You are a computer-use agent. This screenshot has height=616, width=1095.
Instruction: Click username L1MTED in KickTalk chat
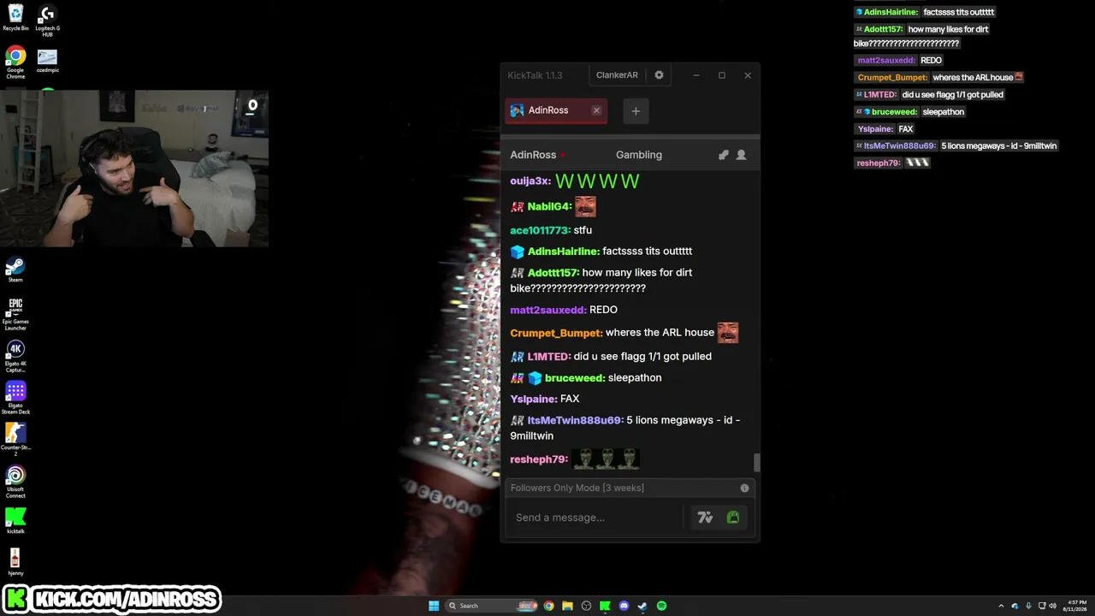tap(548, 357)
